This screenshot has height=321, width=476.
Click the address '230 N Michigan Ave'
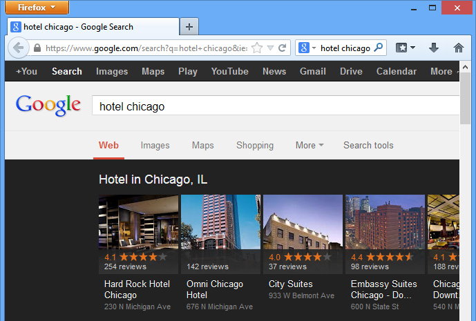coord(137,307)
